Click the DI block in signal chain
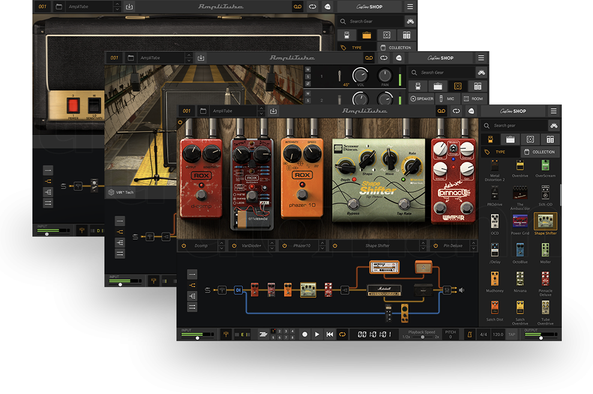Screen dimensions: 593x394 click(x=238, y=290)
